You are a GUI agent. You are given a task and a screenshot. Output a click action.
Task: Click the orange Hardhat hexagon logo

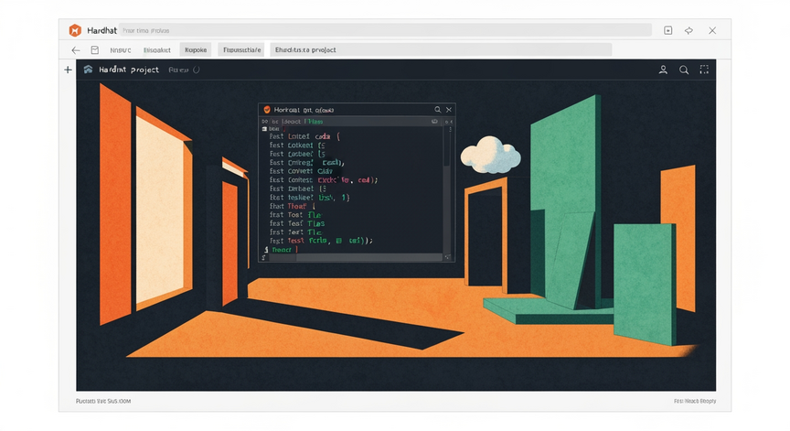(x=75, y=30)
